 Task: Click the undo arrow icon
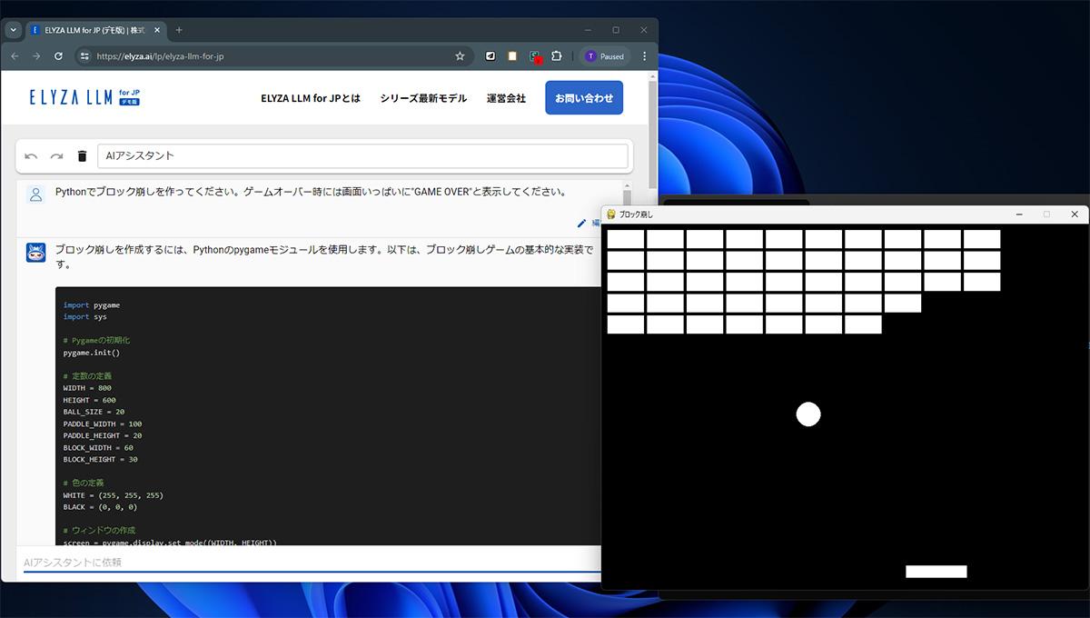point(31,156)
